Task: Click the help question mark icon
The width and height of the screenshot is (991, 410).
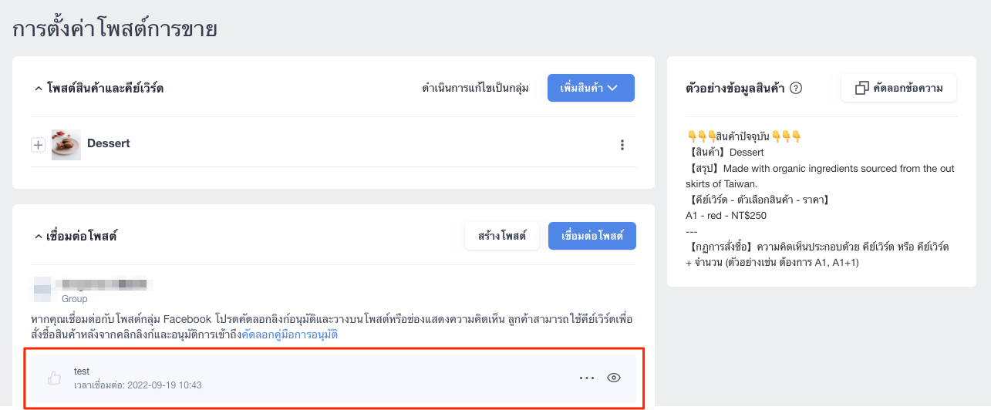Action: (x=796, y=89)
